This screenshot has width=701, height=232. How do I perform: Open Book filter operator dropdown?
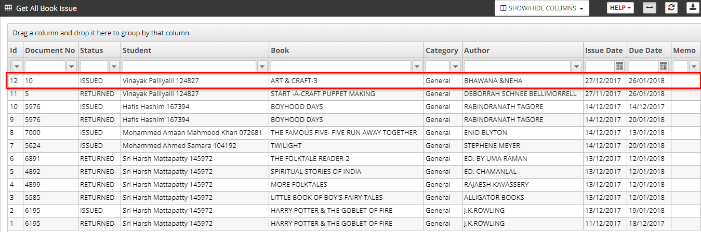coord(417,66)
